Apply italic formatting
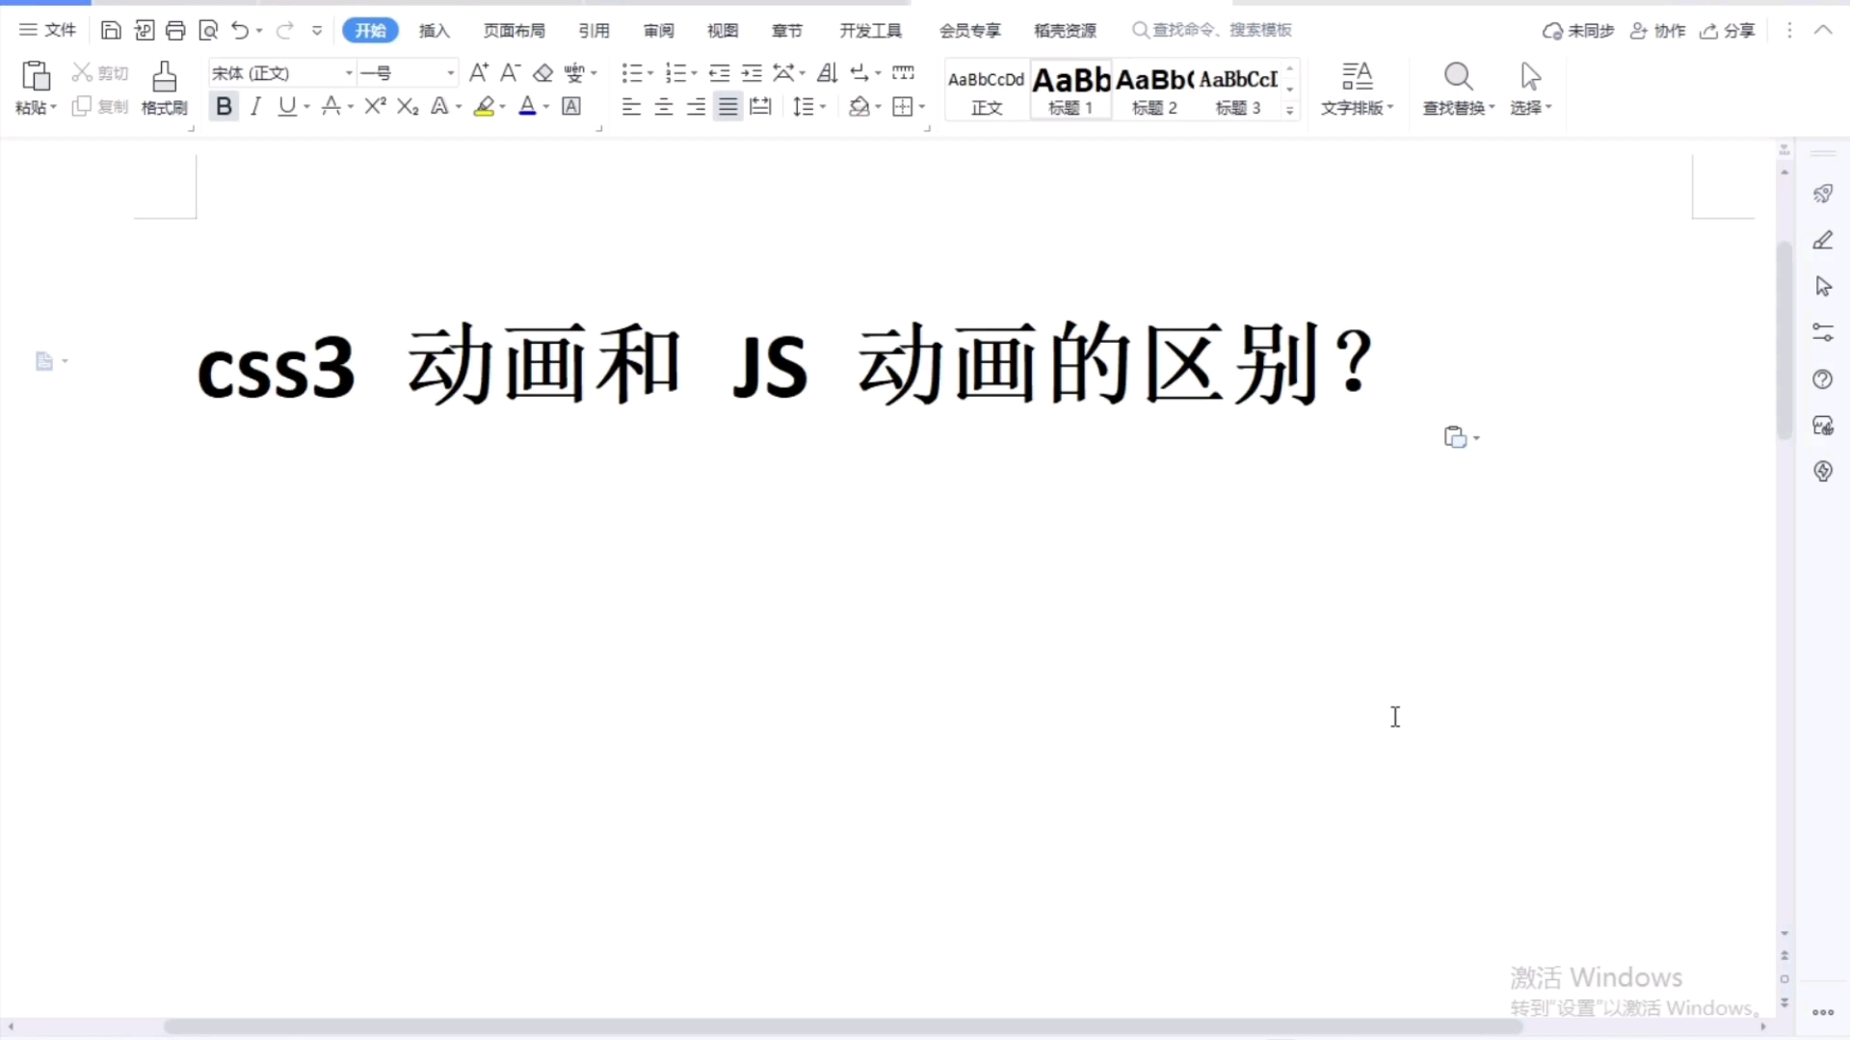The width and height of the screenshot is (1850, 1040). click(x=255, y=106)
